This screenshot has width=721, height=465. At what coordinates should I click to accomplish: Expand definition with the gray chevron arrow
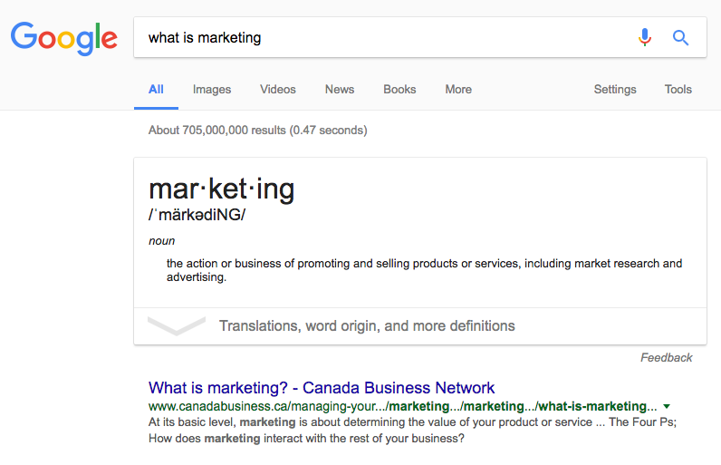pos(177,325)
